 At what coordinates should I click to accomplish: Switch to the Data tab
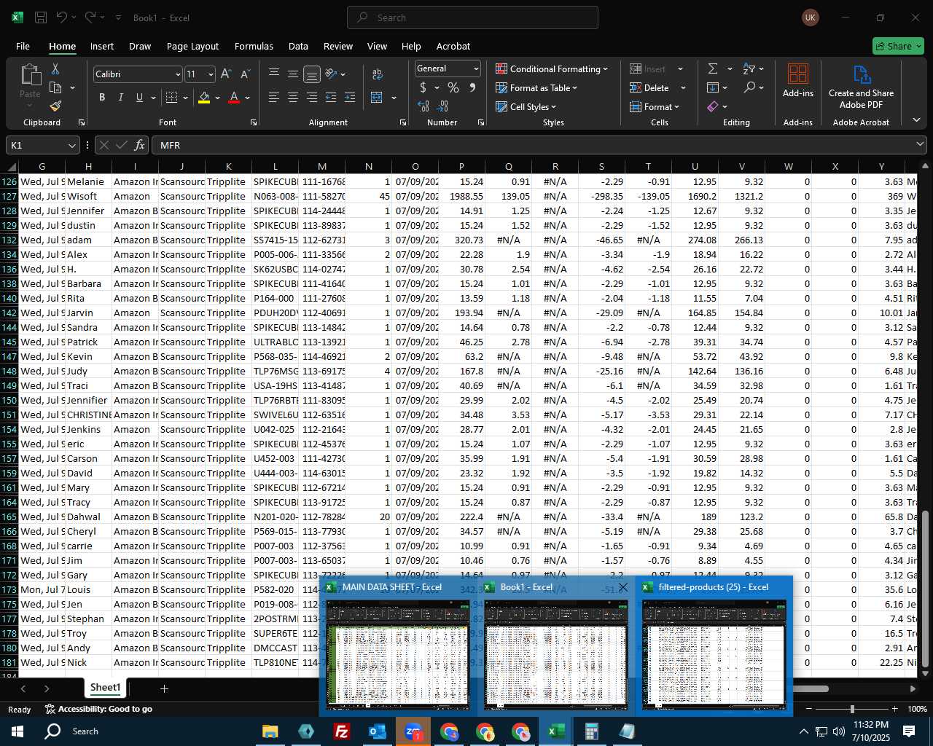coord(298,46)
